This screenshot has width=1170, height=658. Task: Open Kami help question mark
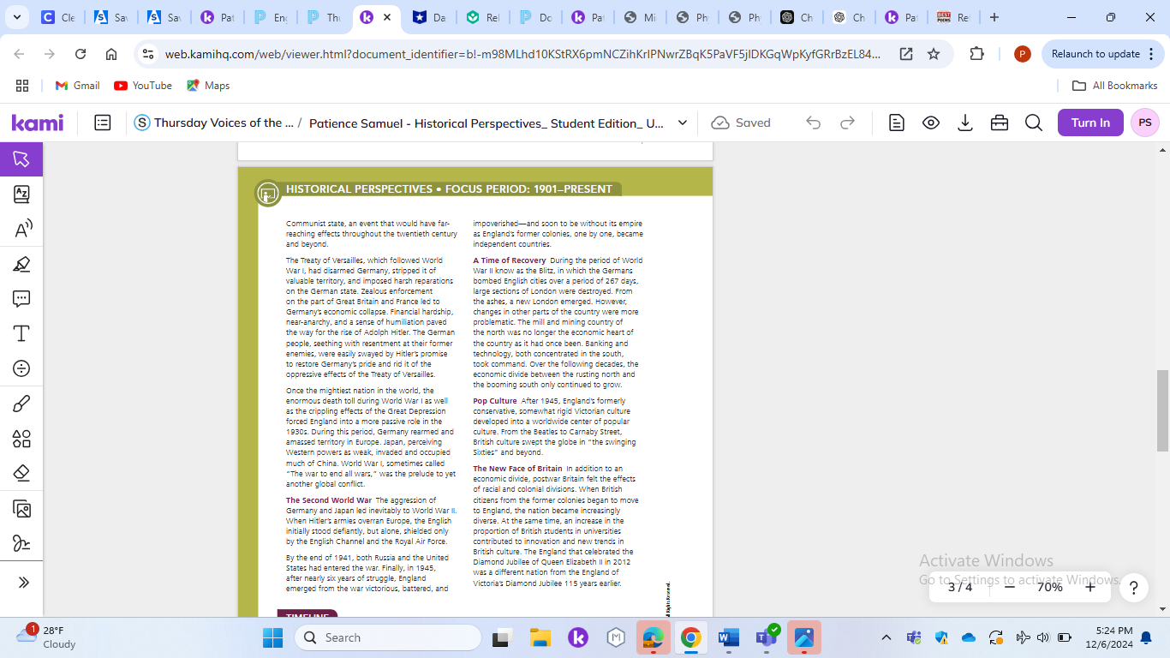click(x=1133, y=587)
